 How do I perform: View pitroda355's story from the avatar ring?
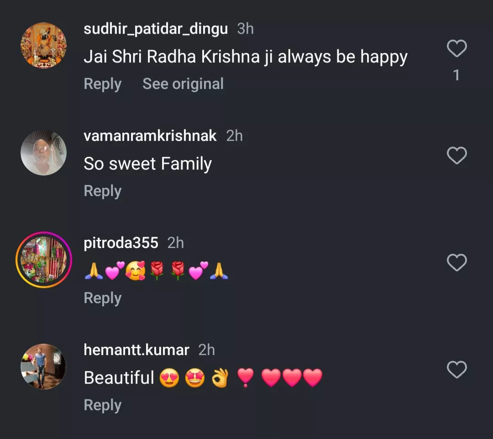click(x=44, y=260)
